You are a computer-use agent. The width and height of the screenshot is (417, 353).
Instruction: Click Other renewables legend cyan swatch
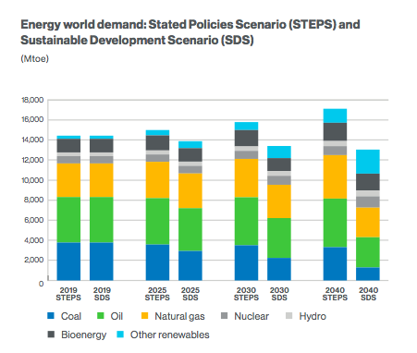coord(120,335)
